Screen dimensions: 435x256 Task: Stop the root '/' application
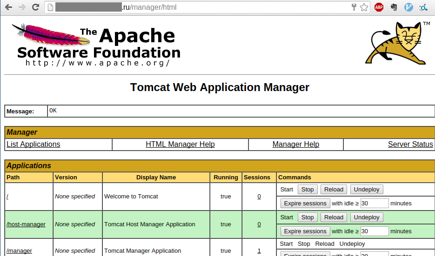pos(308,190)
